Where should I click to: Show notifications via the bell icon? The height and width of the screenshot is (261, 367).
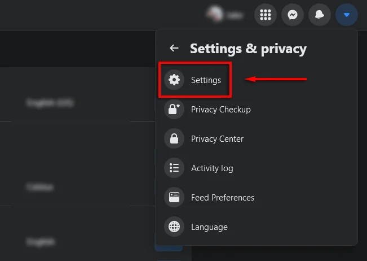coord(320,15)
